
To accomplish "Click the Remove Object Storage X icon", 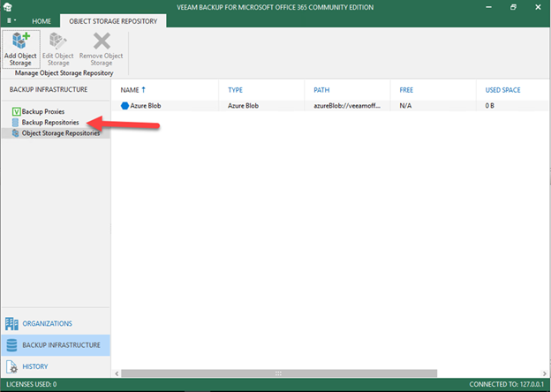I will click(x=102, y=41).
